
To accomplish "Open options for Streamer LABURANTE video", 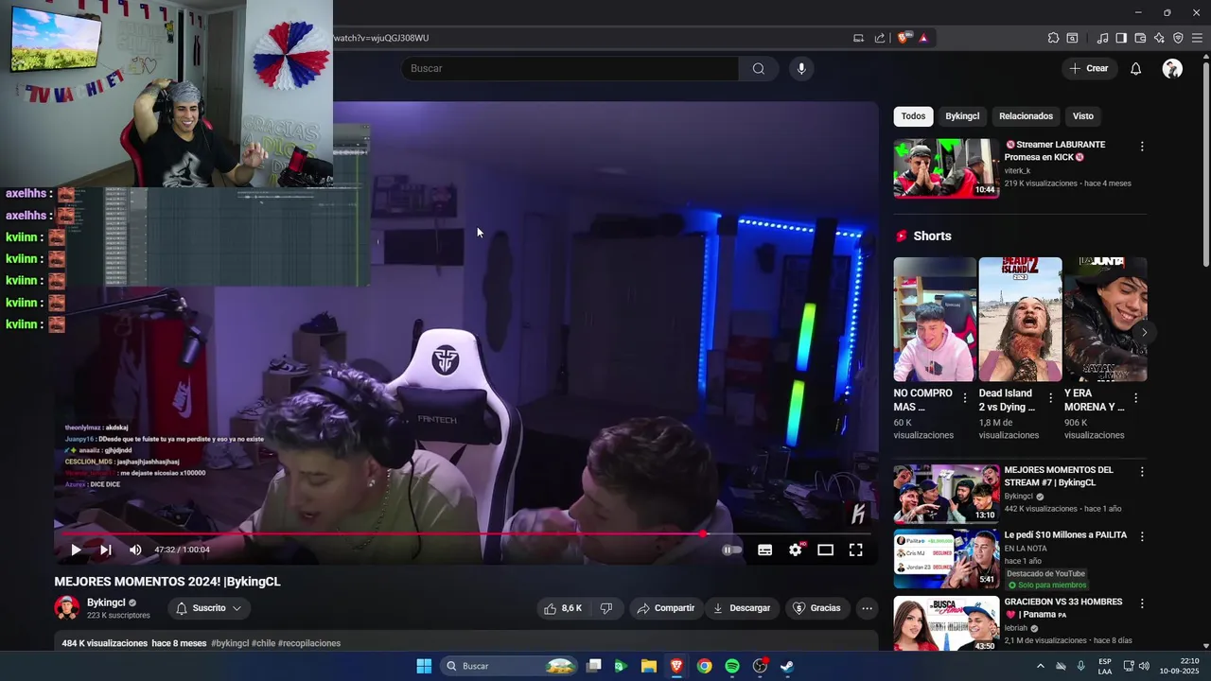I will 1142,147.
